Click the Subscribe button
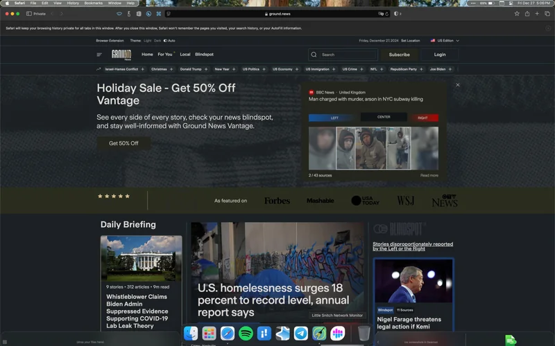Image resolution: width=555 pixels, height=346 pixels. tap(399, 55)
